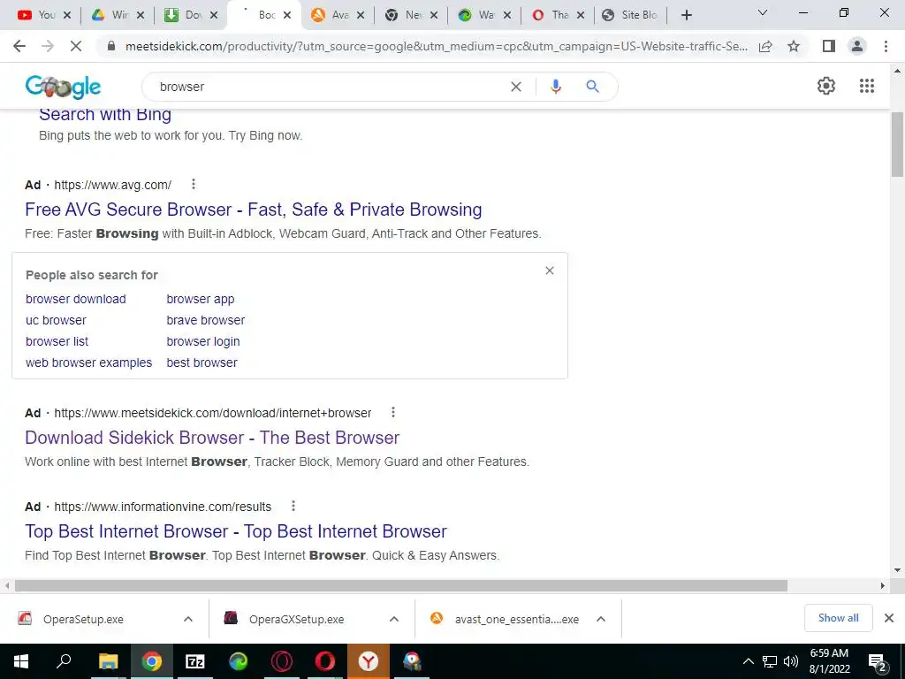Open the side panel icon
Screen dimensions: 905x679
pyautogui.click(x=829, y=46)
